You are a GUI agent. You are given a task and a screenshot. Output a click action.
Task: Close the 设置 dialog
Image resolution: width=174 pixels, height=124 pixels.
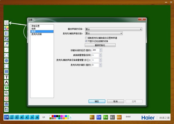[x=142, y=19]
